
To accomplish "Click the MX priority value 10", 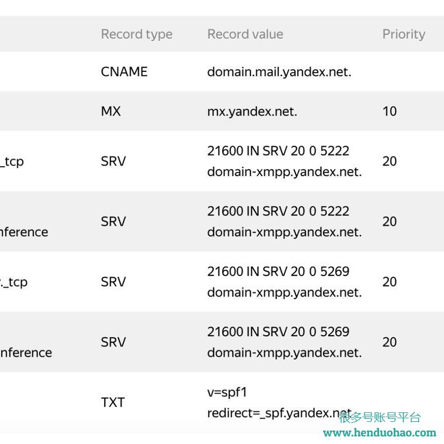I will coord(390,111).
